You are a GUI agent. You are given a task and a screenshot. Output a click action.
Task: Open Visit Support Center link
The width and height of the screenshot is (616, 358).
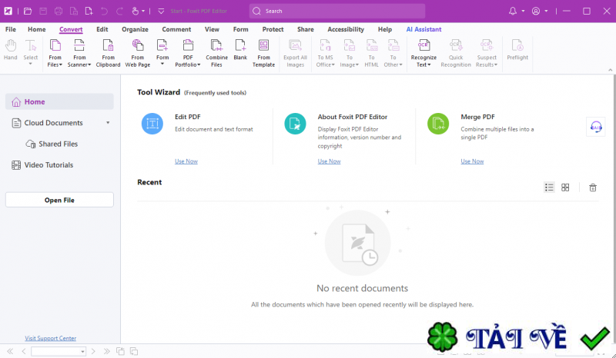coord(51,338)
